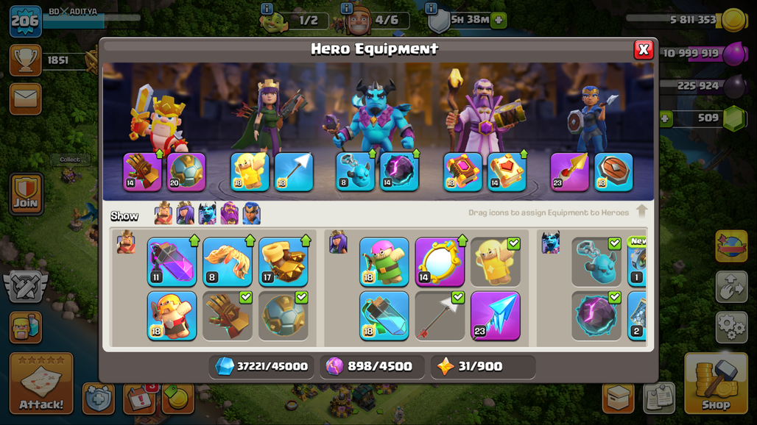Open builder info above 1/2 counter
Viewport: 757px width, 425px height.
[x=267, y=8]
